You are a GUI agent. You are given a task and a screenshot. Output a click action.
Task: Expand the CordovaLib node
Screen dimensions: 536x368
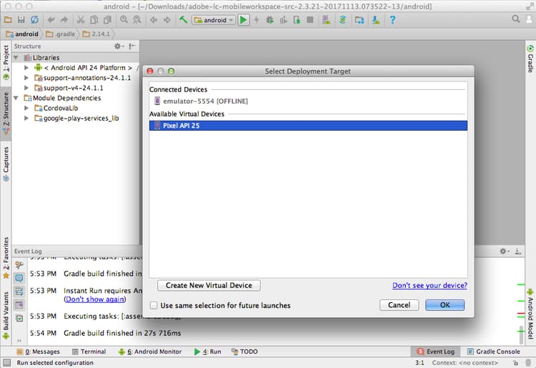26,108
